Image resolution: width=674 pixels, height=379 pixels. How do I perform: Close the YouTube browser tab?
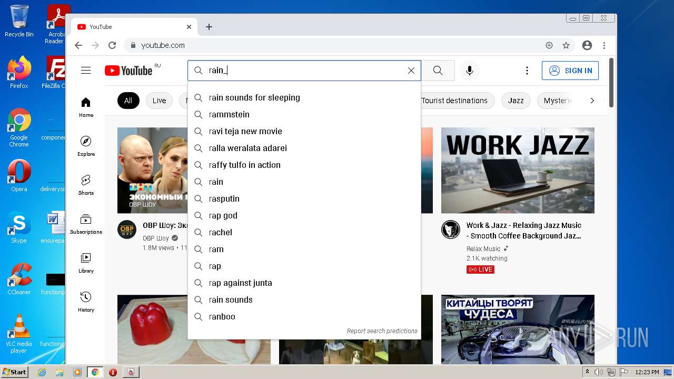[189, 27]
